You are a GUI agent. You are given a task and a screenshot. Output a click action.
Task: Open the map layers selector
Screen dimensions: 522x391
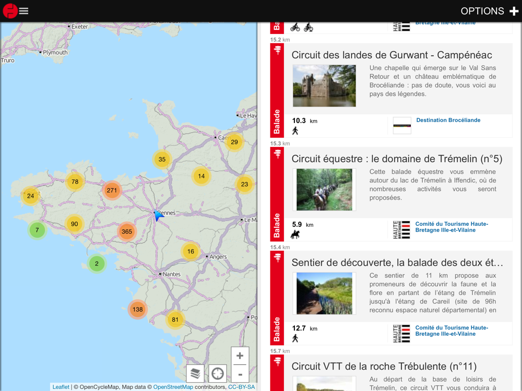pos(195,373)
